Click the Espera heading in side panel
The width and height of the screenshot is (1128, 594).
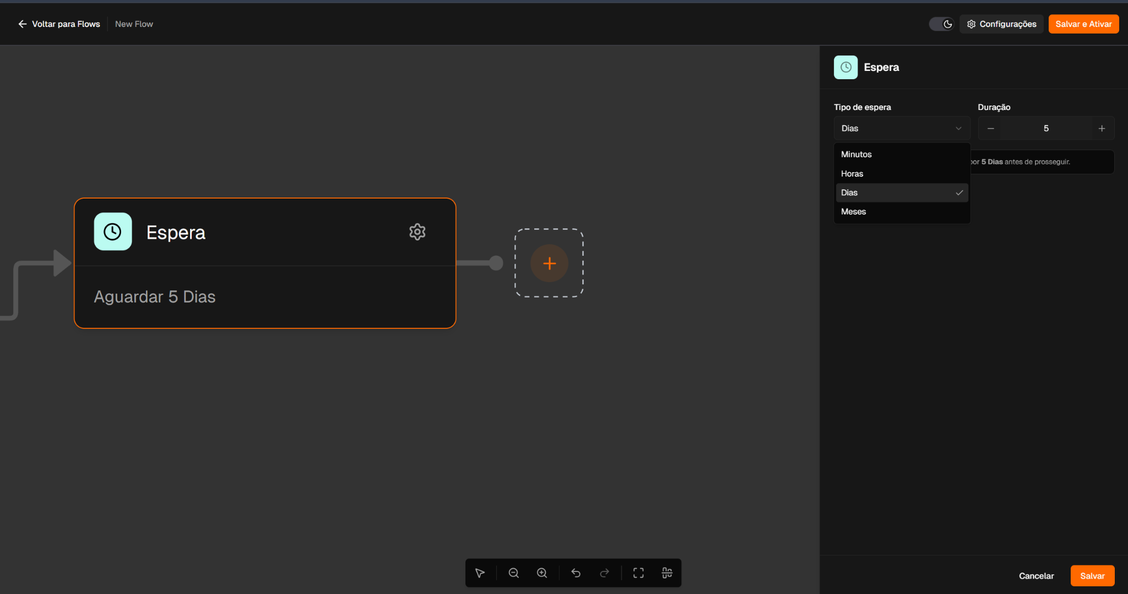click(x=881, y=67)
